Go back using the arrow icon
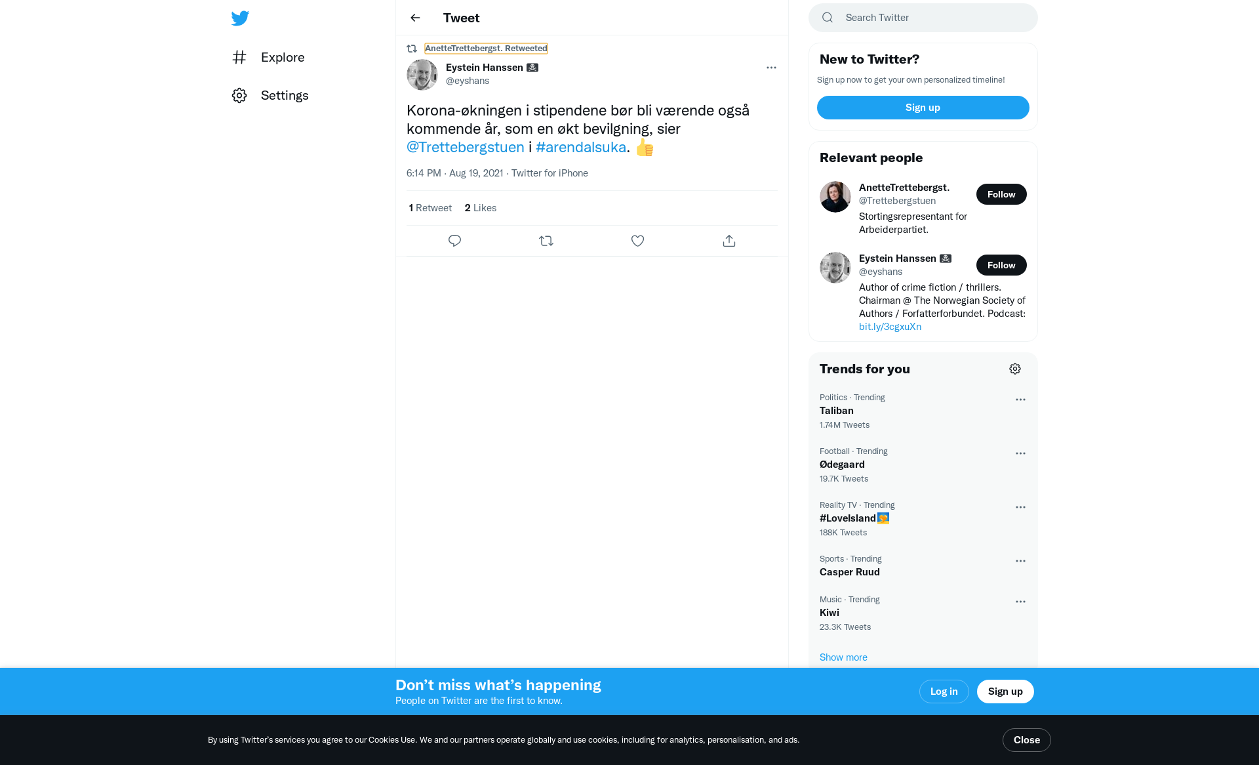Viewport: 1259px width, 765px height. click(415, 18)
